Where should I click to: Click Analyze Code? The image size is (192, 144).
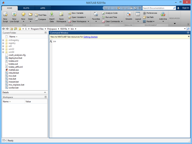pyautogui.click(x=110, y=13)
